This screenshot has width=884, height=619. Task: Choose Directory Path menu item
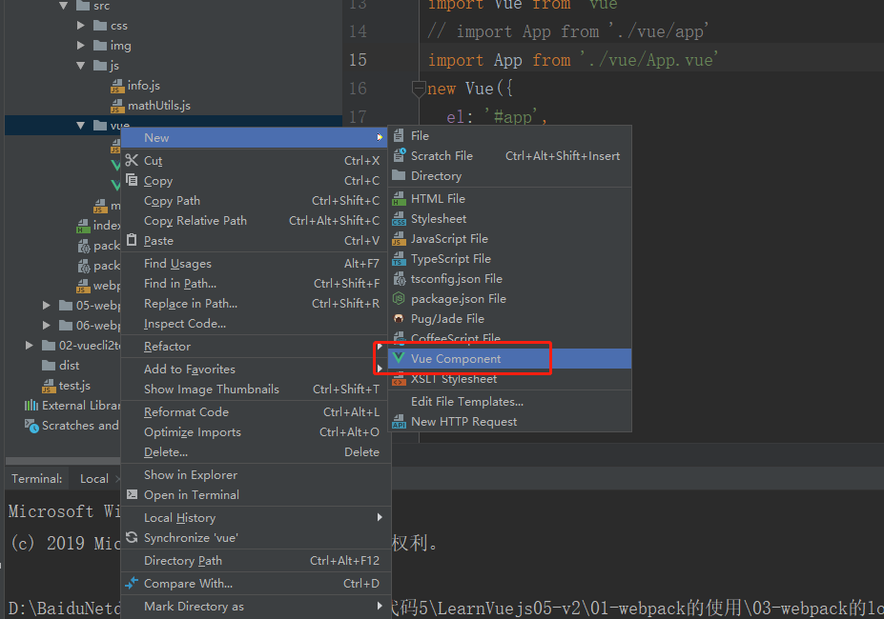point(255,560)
